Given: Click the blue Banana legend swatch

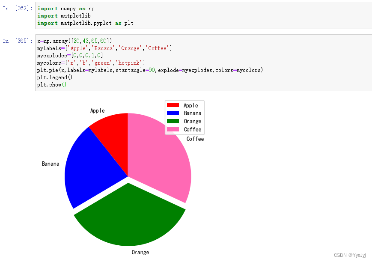Looking at the screenshot, I should pos(173,113).
